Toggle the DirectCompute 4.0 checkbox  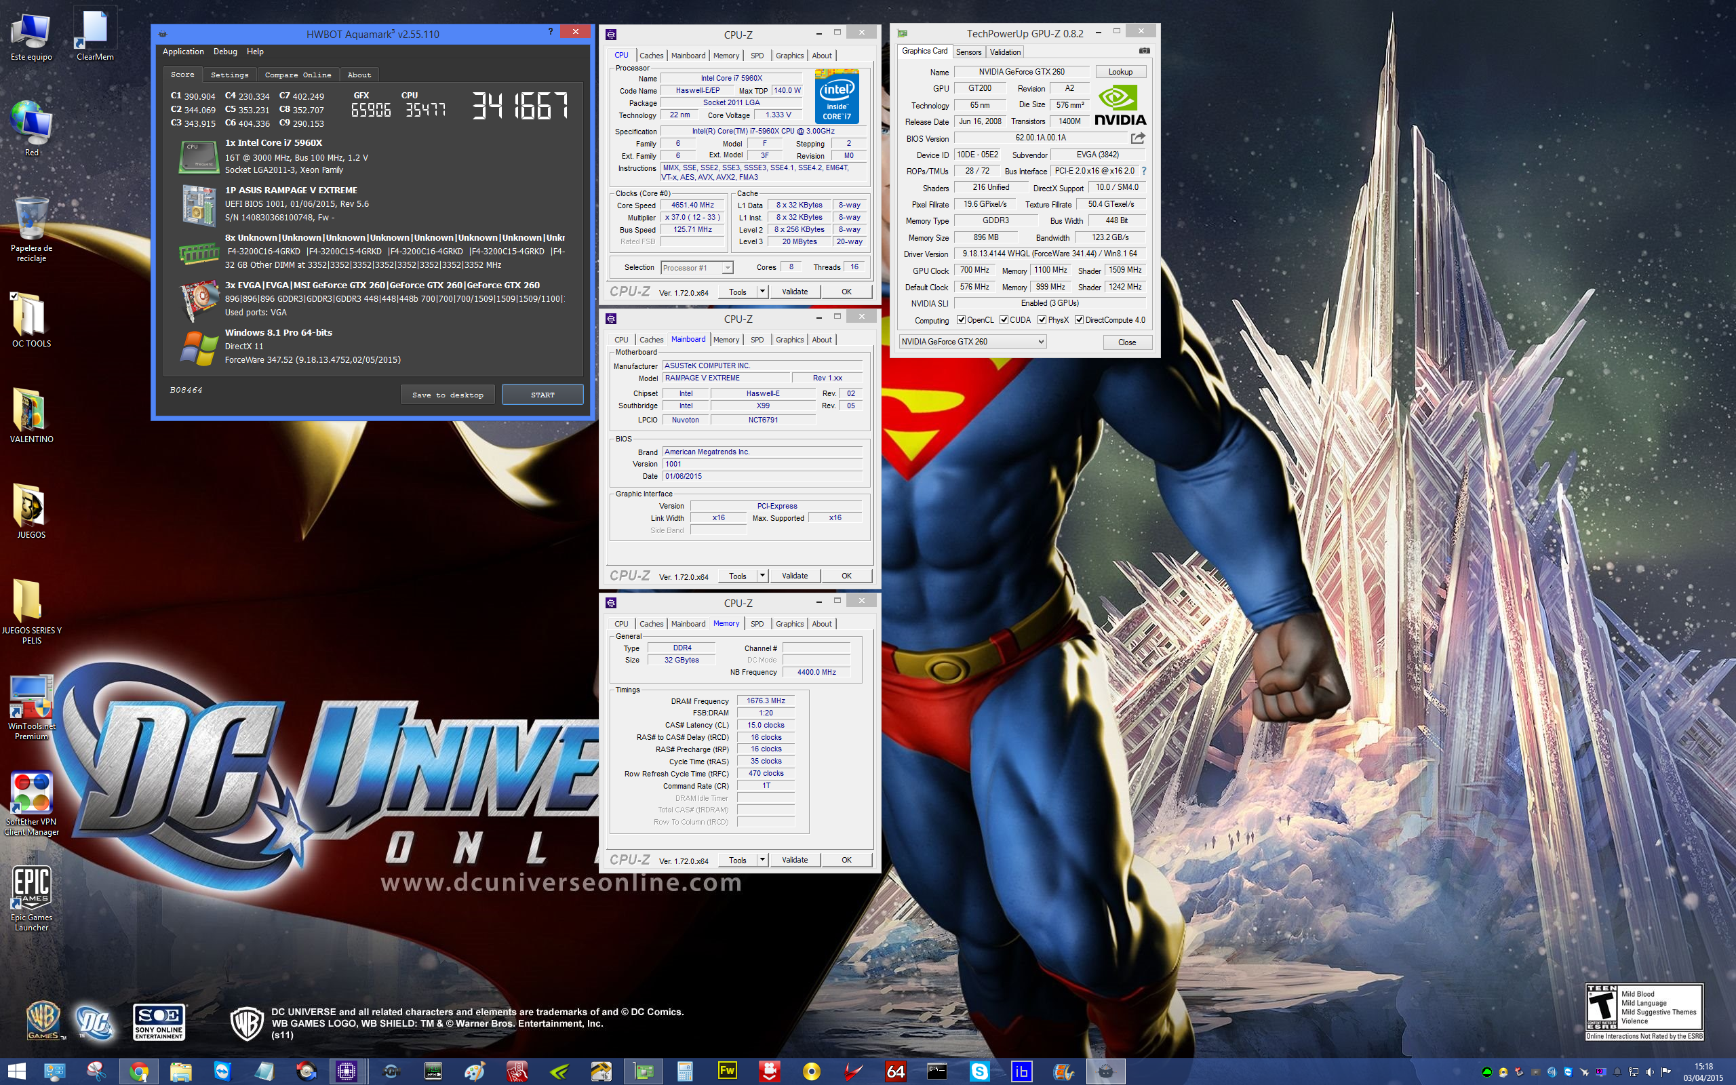click(1079, 320)
